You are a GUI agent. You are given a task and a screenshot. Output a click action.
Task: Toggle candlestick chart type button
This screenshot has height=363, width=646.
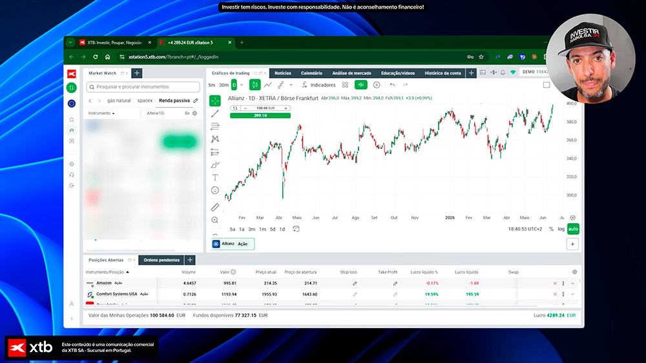tap(255, 84)
